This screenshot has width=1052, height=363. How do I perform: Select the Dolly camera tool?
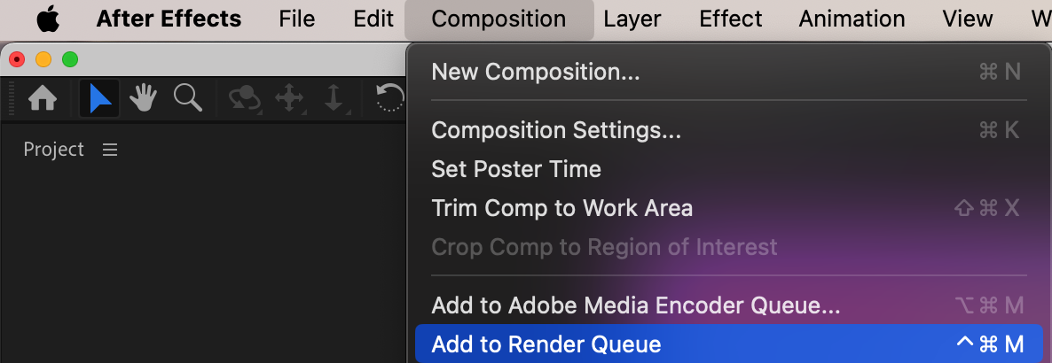(x=334, y=98)
